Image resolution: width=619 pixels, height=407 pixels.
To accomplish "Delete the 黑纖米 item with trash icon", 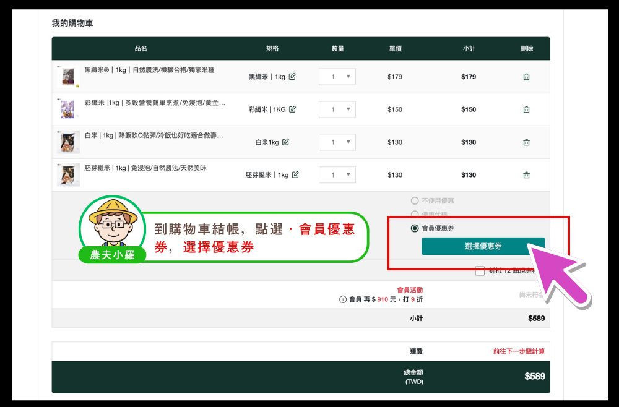I will 526,77.
